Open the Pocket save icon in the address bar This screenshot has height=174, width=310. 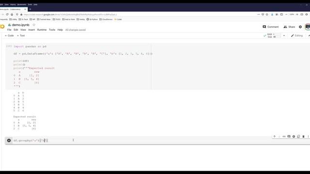(263, 14)
